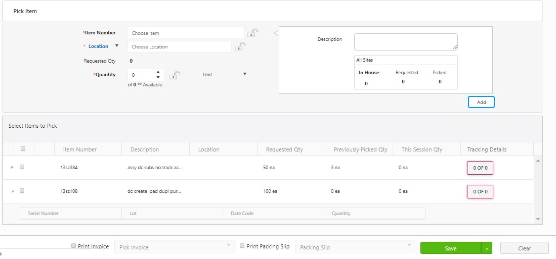Enable the Print Packing Slip checkbox
Image resolution: width=556 pixels, height=259 pixels.
242,246
